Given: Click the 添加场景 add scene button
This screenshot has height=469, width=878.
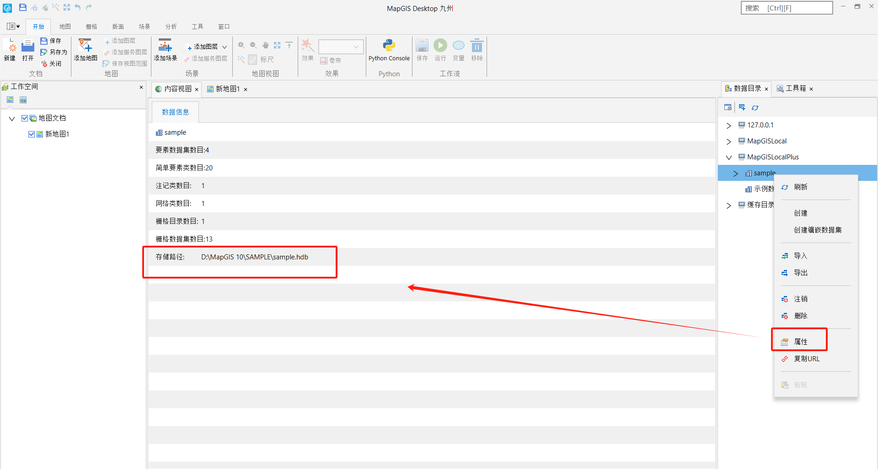Looking at the screenshot, I should point(165,50).
